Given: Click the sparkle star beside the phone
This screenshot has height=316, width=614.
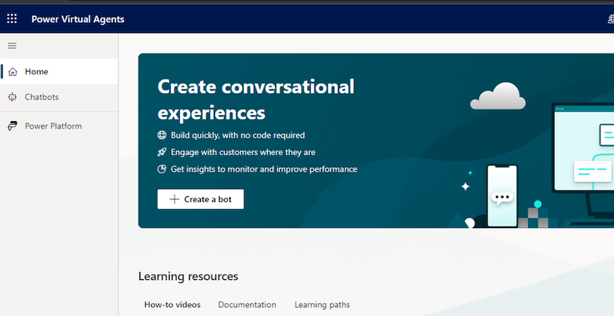Looking at the screenshot, I should coord(465,186).
